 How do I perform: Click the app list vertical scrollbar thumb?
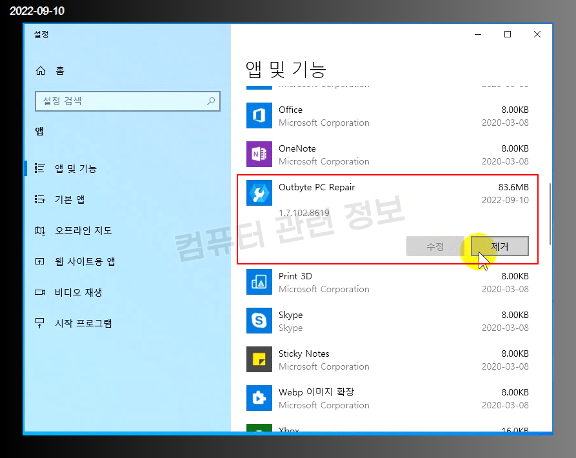(550, 214)
